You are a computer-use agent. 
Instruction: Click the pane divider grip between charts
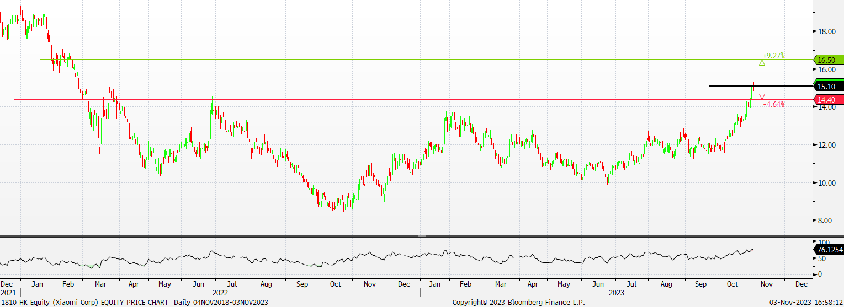[422, 236]
